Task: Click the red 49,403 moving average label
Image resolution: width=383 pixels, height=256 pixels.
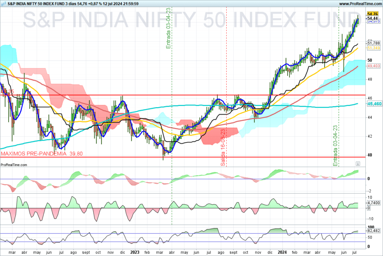Action: 374,66
